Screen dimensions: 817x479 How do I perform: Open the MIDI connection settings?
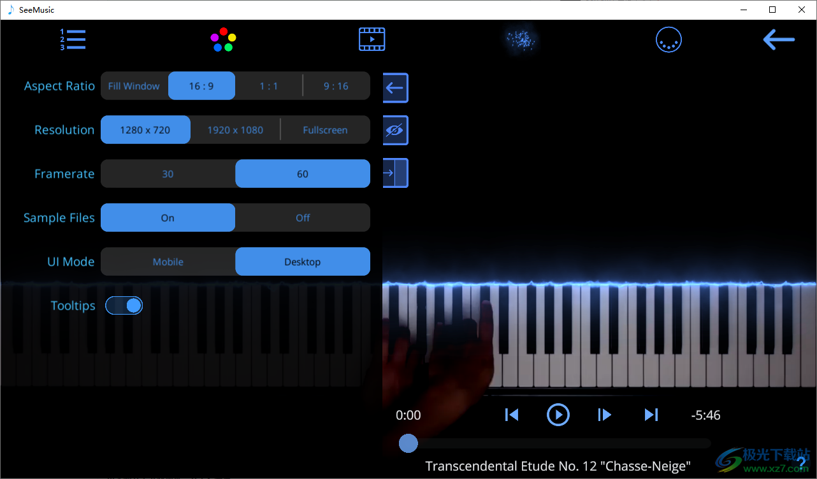click(669, 39)
